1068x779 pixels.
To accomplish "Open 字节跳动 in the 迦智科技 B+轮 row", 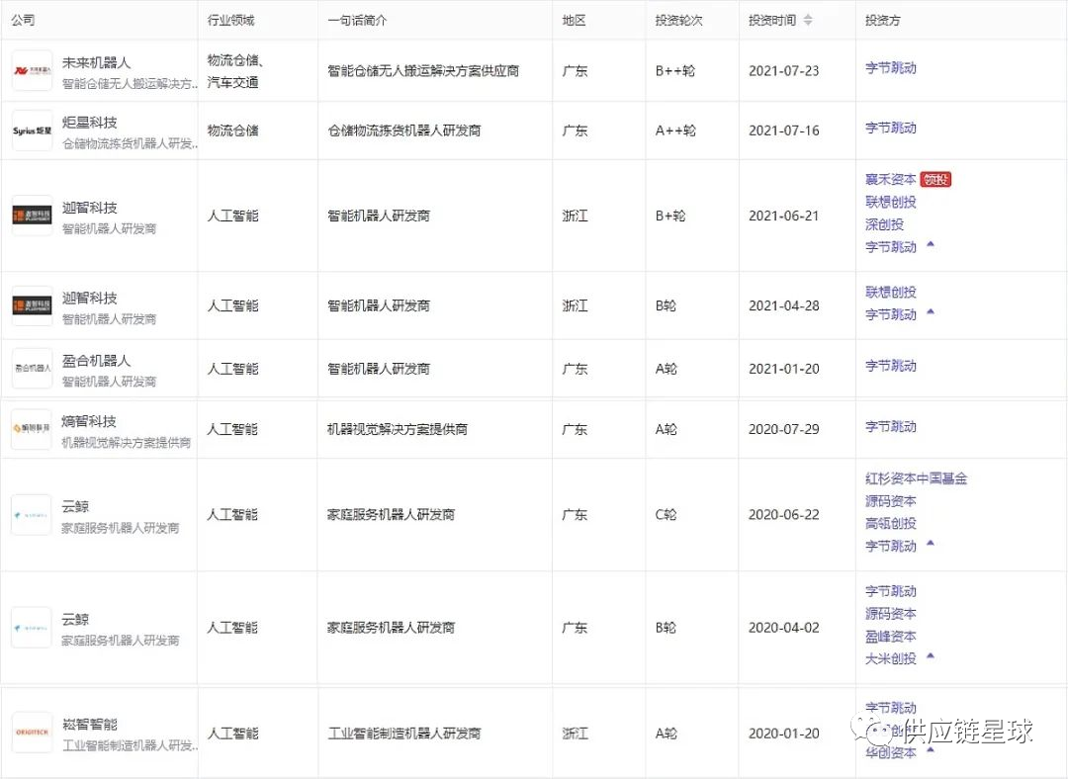I will pos(891,246).
